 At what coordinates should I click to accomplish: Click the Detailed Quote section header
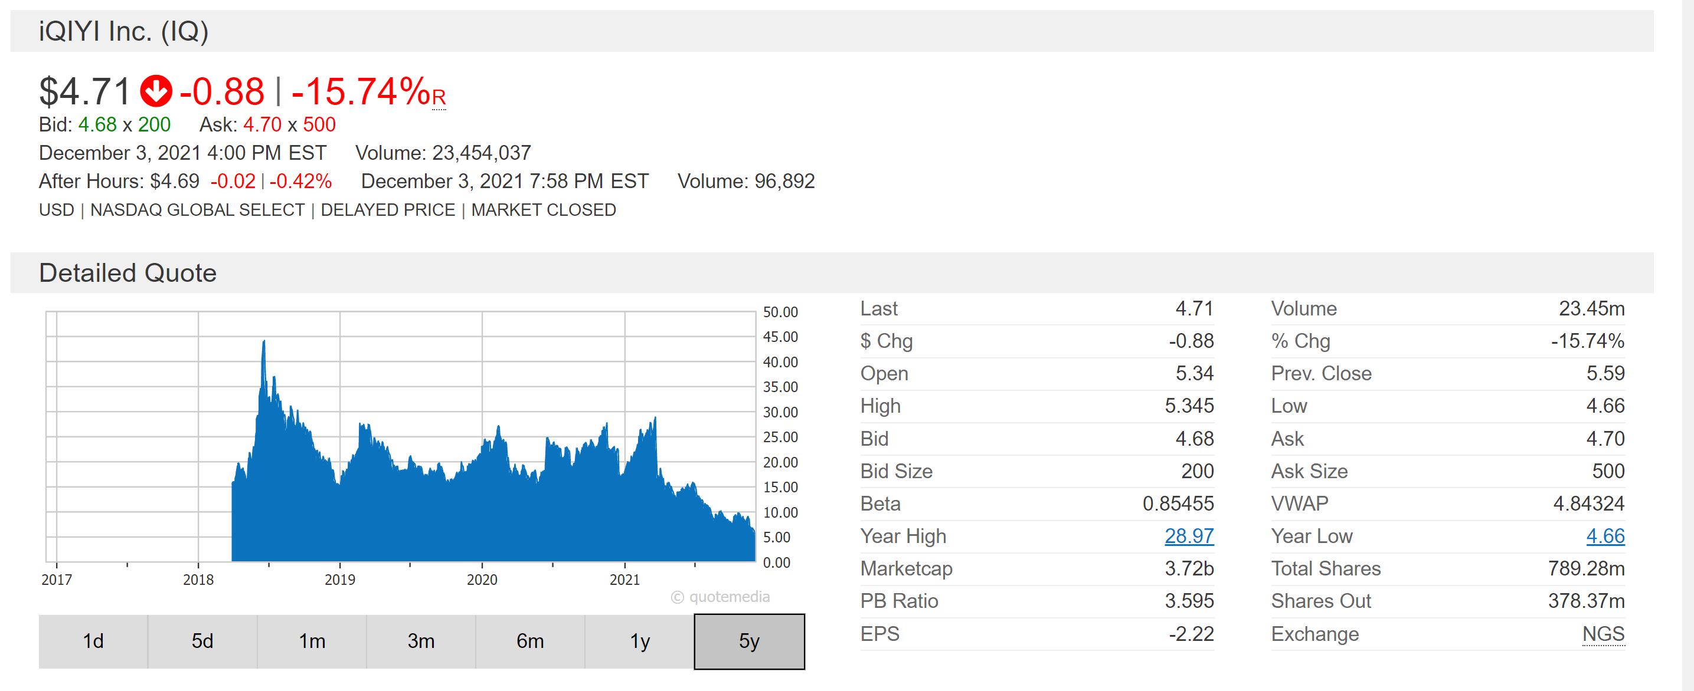click(127, 273)
